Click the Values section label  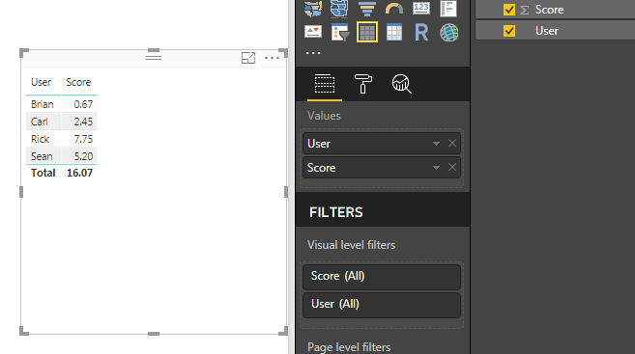point(324,116)
